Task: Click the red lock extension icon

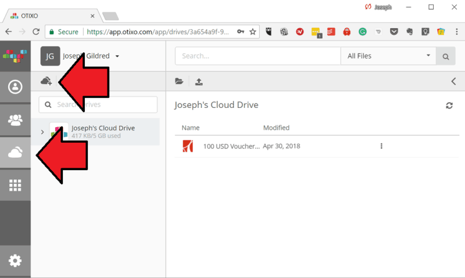Action: click(x=346, y=32)
